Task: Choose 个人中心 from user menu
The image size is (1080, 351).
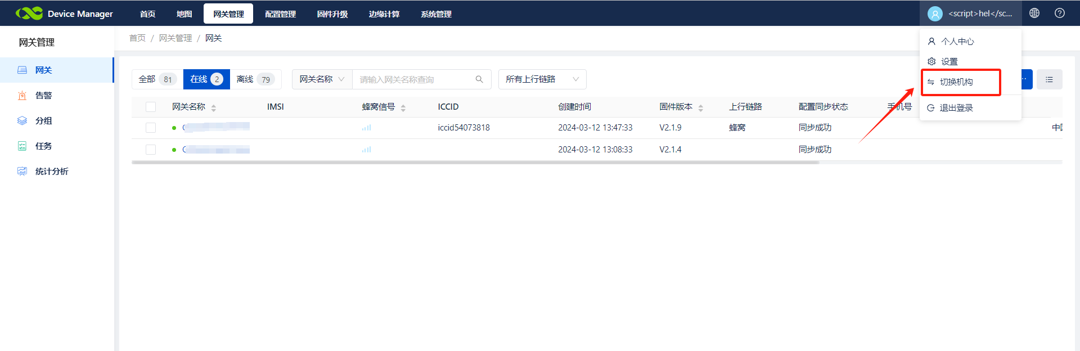Action: (970, 41)
